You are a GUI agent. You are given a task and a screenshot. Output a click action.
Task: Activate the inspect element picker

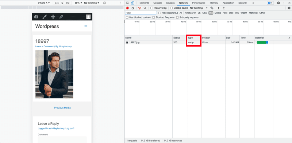click(127, 3)
